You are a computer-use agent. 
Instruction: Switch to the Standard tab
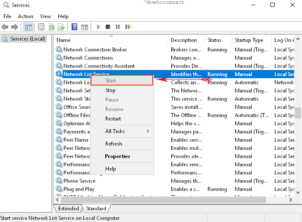pos(96,209)
